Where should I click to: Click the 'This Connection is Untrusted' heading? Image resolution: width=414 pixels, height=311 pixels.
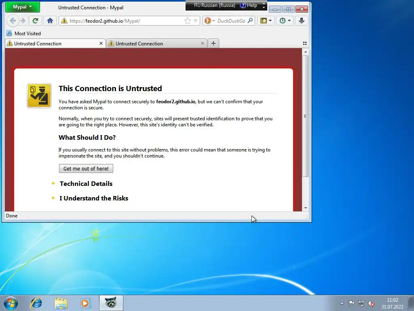(110, 88)
